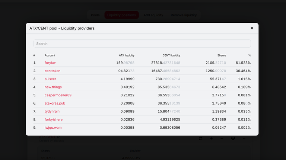286x160 pixels.
Task: Open suisver account link
Action: [50, 79]
